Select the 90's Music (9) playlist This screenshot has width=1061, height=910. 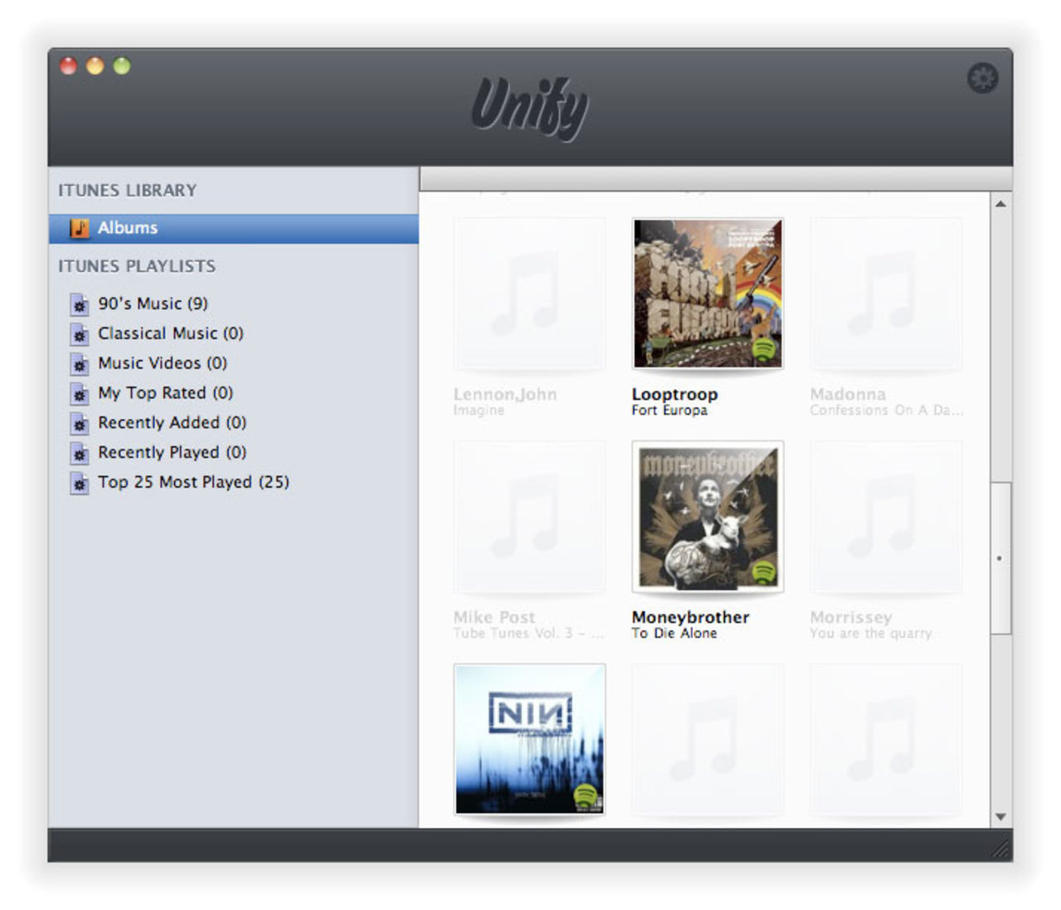[x=153, y=304]
